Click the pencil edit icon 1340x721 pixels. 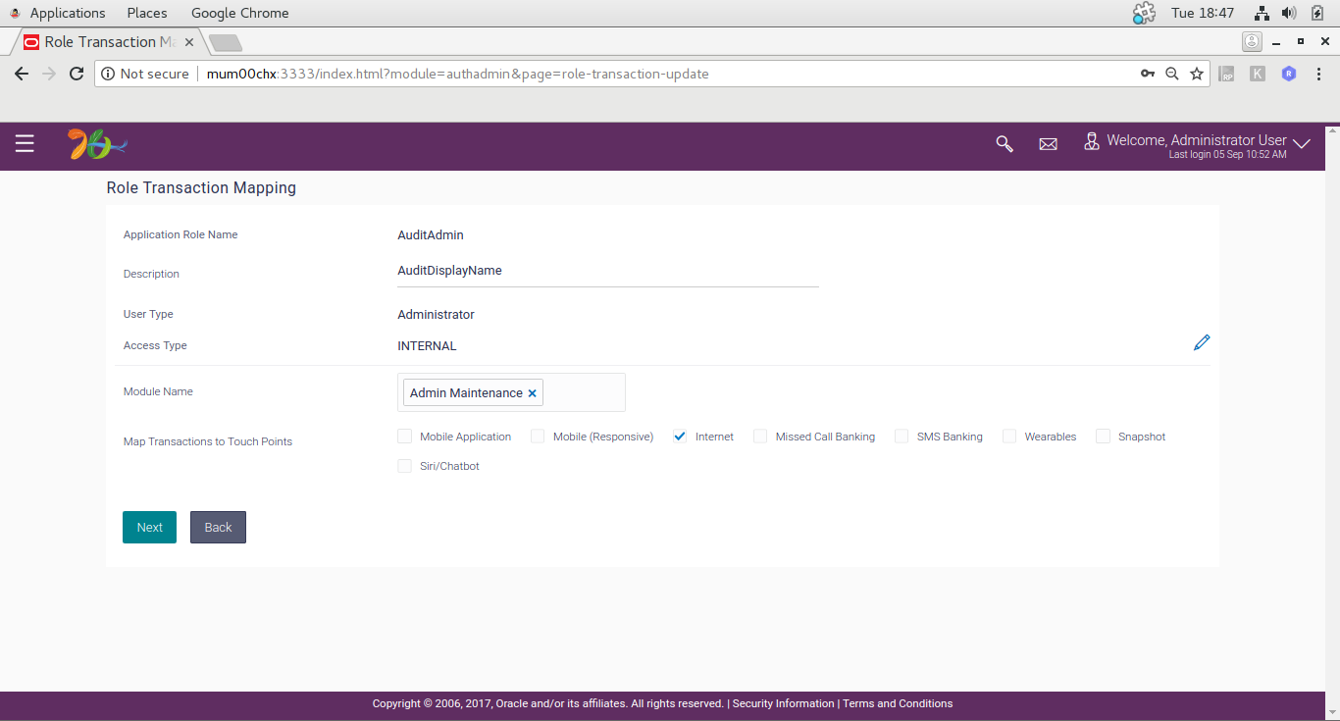pos(1202,342)
